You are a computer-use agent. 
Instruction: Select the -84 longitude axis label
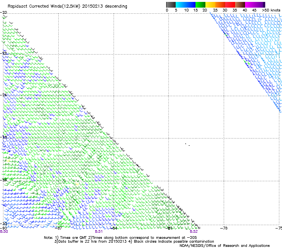[x=114, y=228]
